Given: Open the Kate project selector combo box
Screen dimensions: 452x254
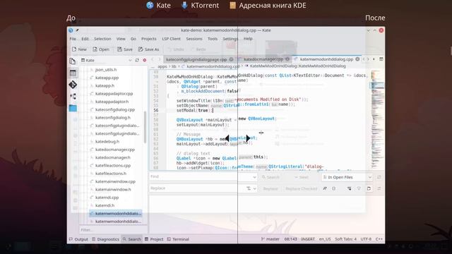Looking at the screenshot, I should [106, 60].
